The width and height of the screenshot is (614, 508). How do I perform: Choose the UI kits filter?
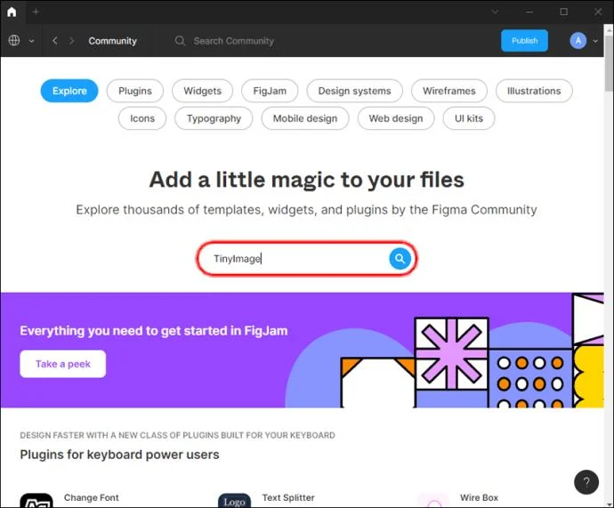click(x=469, y=118)
